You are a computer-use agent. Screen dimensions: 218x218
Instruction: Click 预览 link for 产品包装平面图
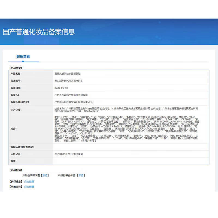[x=45, y=175]
